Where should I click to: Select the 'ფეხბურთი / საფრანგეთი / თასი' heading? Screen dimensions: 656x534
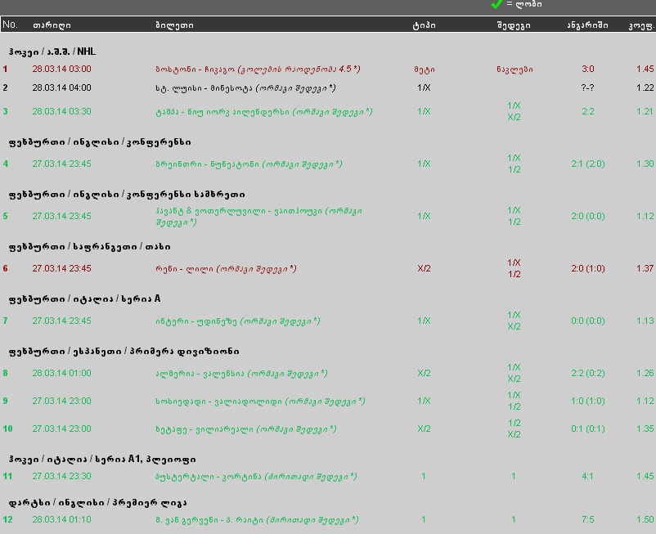click(x=89, y=247)
